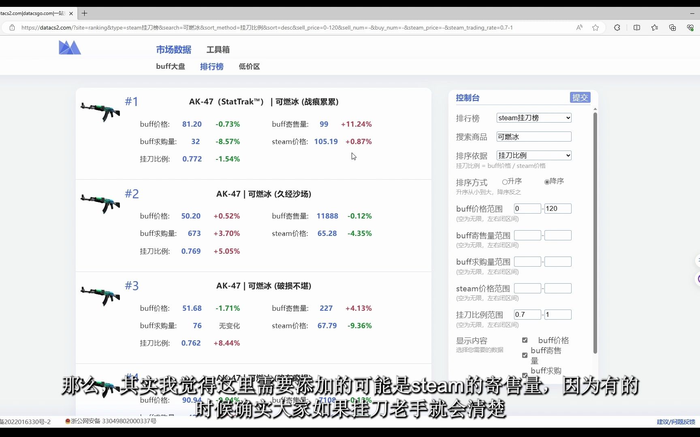700x437 pixels.
Task: Click buff寄售量范围 minimum field
Action: click(527, 235)
